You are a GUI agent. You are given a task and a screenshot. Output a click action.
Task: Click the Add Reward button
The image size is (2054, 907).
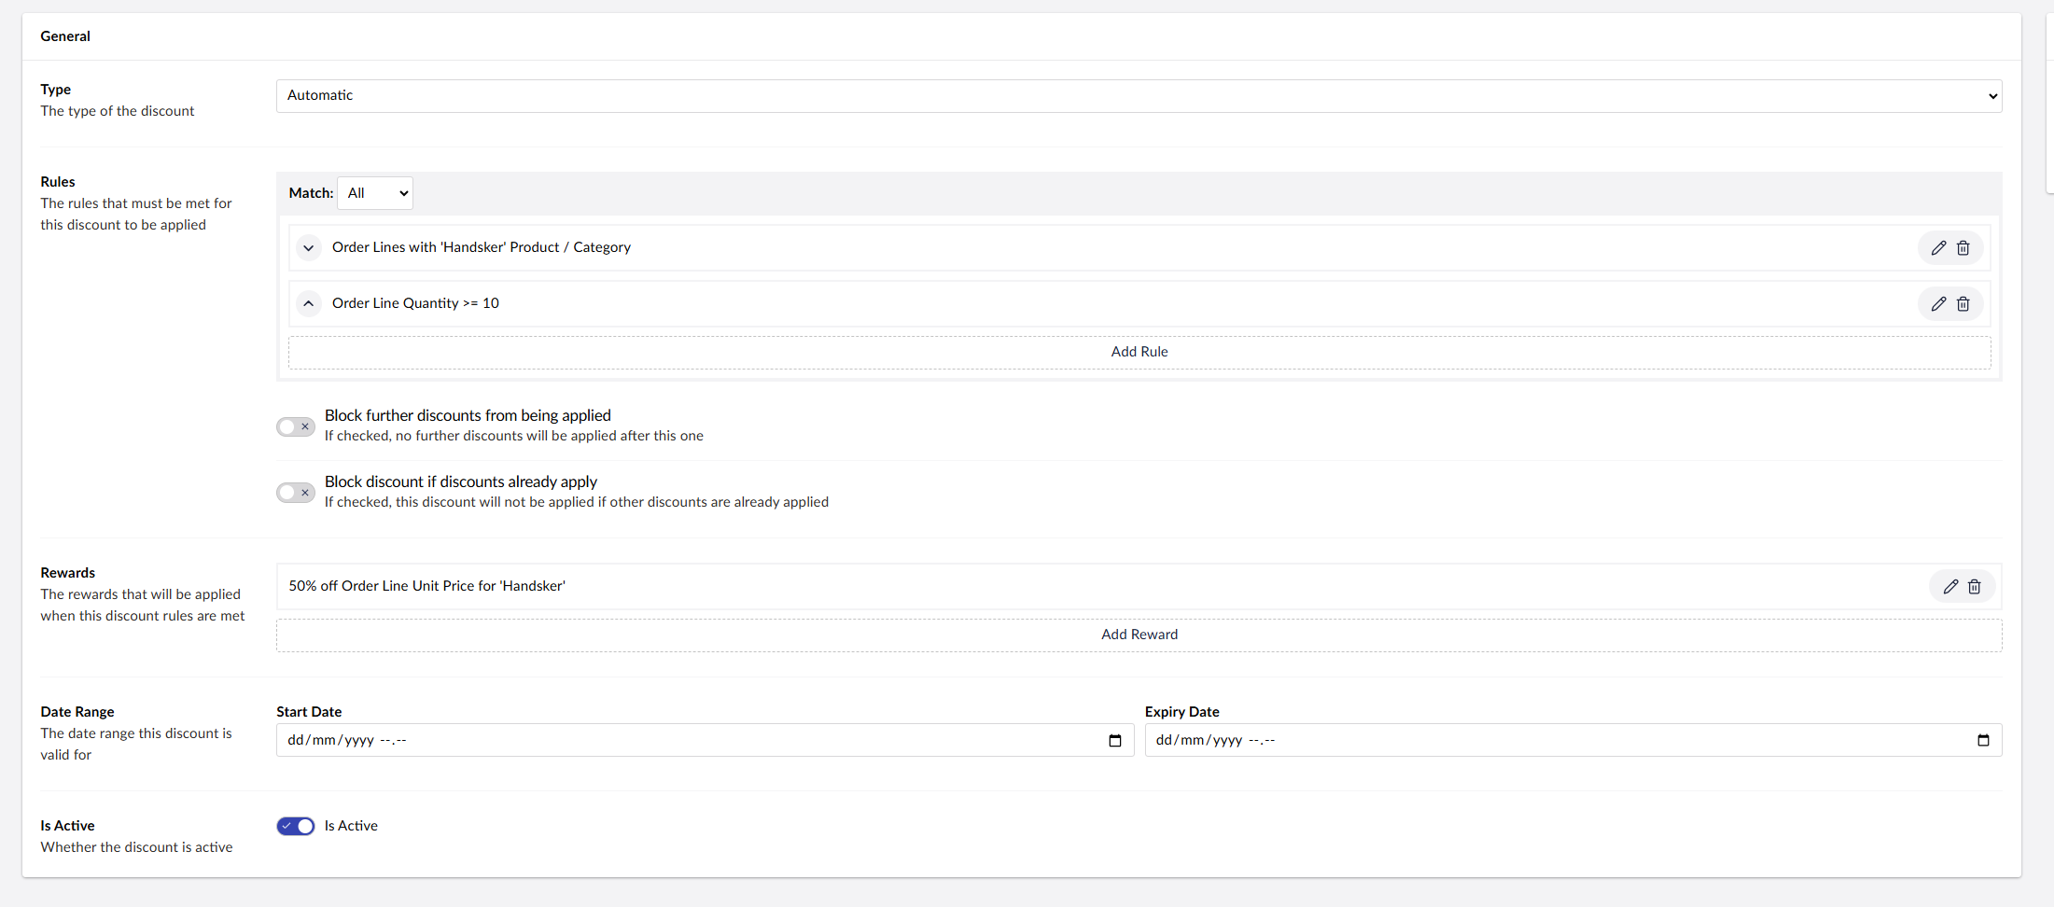(x=1139, y=635)
